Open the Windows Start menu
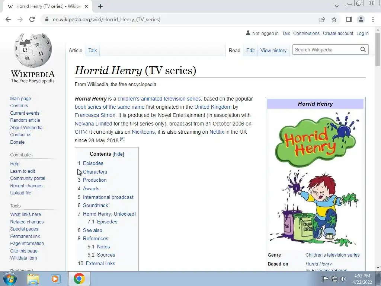The height and width of the screenshot is (286, 381). tap(10, 279)
